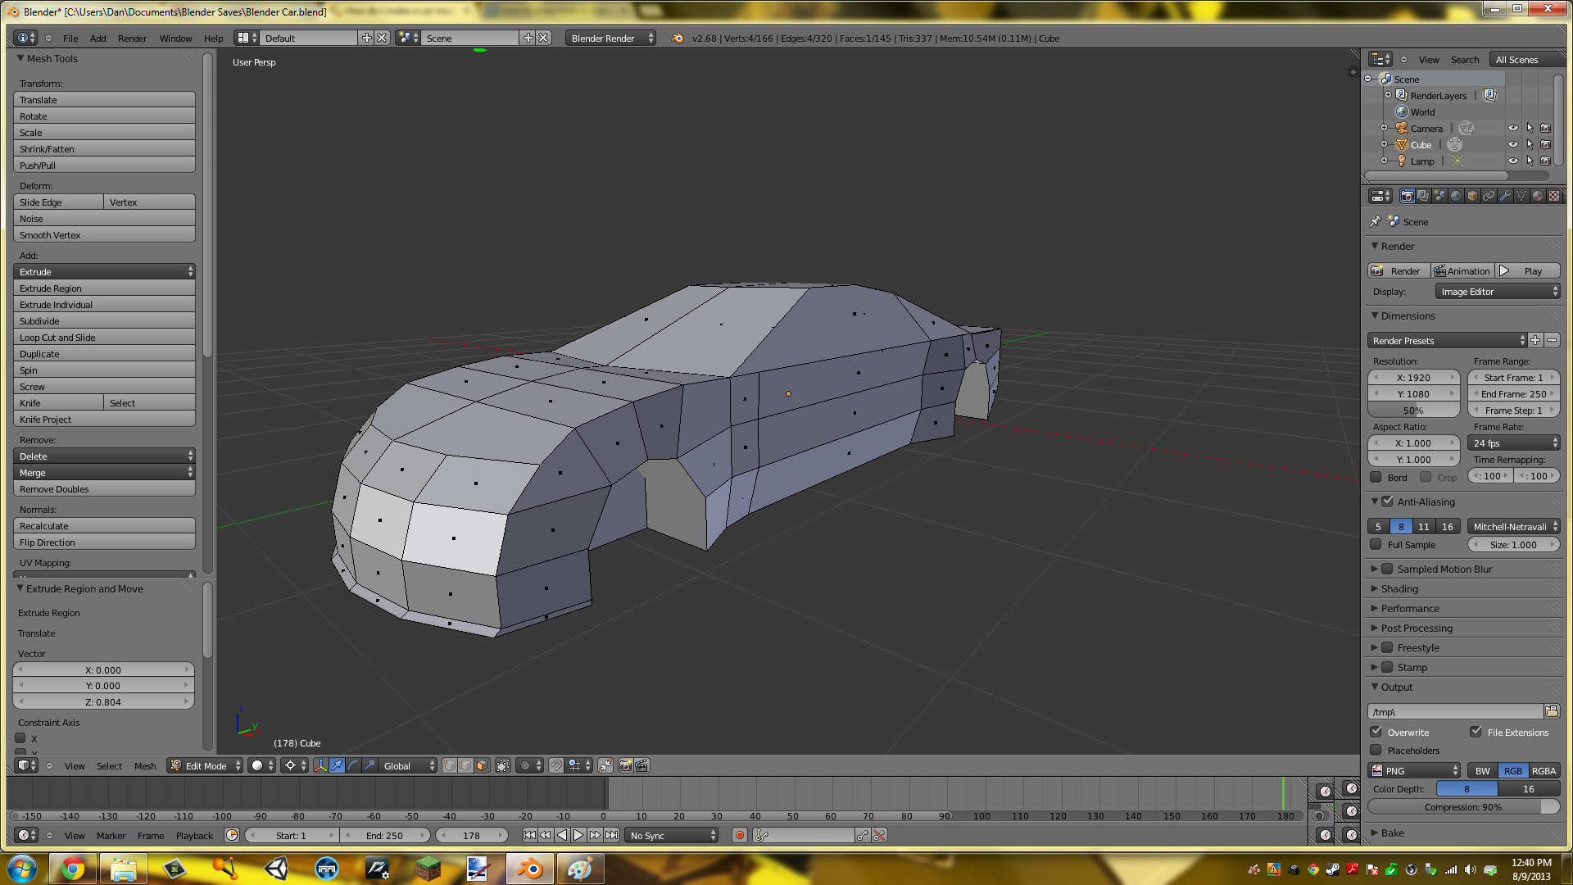Hide the Cube object via eye icon
This screenshot has height=885, width=1573.
click(x=1513, y=144)
